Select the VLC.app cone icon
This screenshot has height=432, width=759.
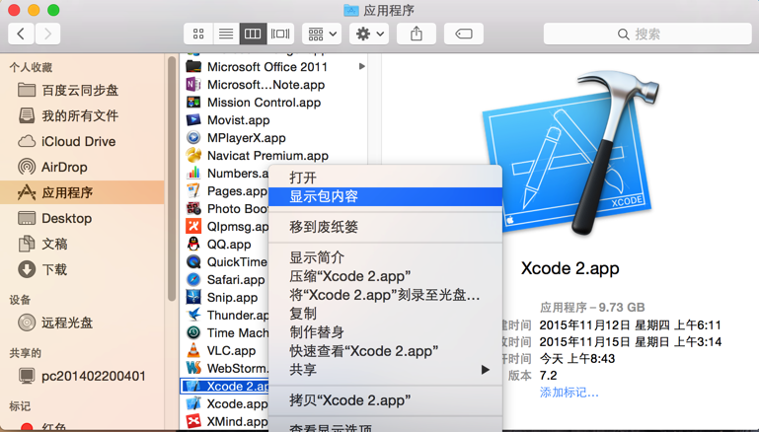[x=193, y=350]
